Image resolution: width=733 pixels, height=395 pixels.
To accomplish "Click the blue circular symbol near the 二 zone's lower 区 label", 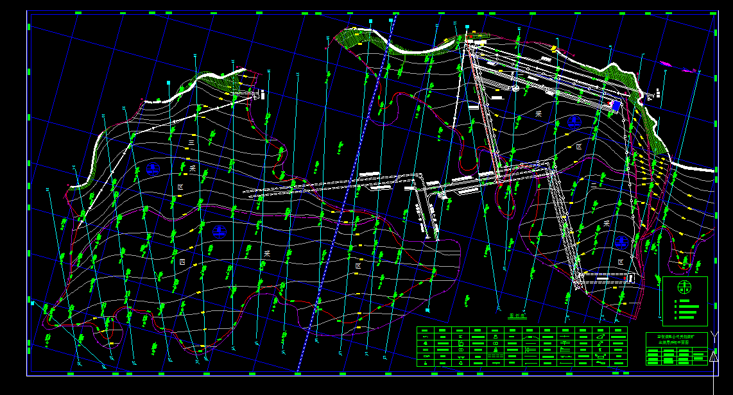I will (621, 242).
